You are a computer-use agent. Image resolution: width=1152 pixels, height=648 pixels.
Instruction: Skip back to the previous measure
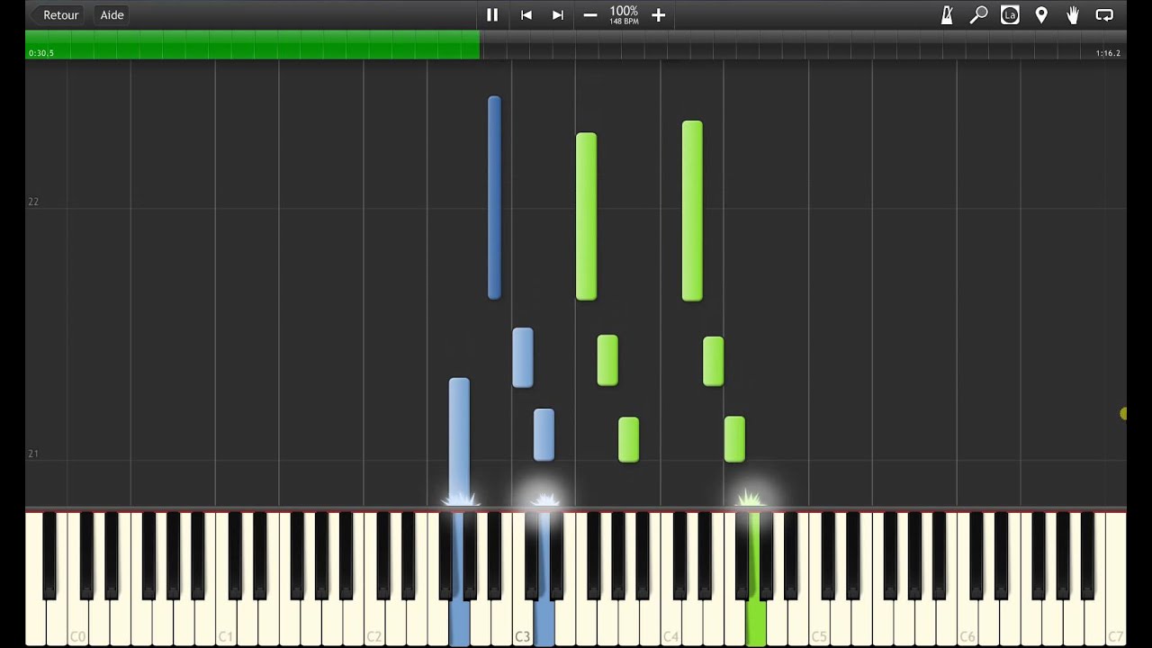click(526, 14)
